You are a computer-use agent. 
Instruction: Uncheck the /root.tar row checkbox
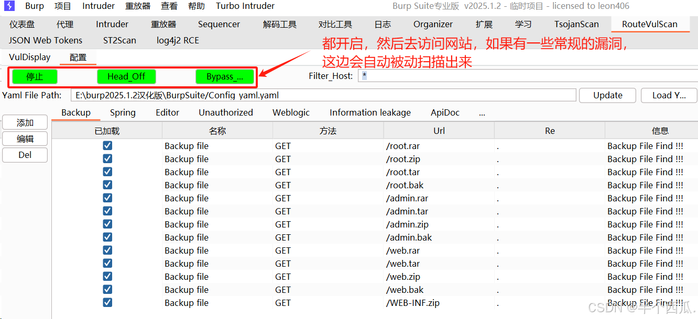point(107,172)
